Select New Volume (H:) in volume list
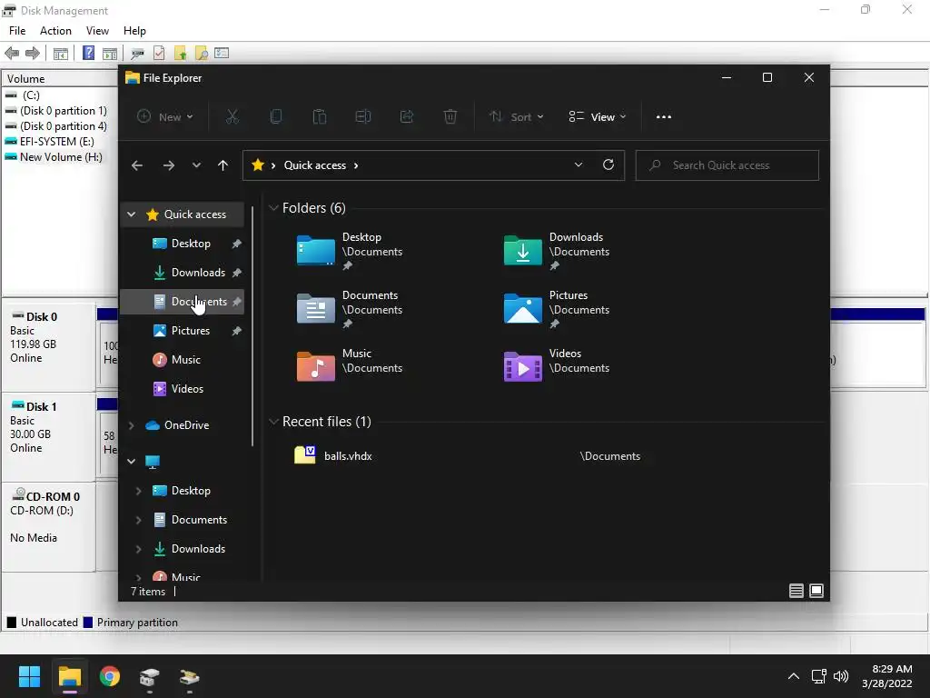Viewport: 930px width, 698px height. 54,157
